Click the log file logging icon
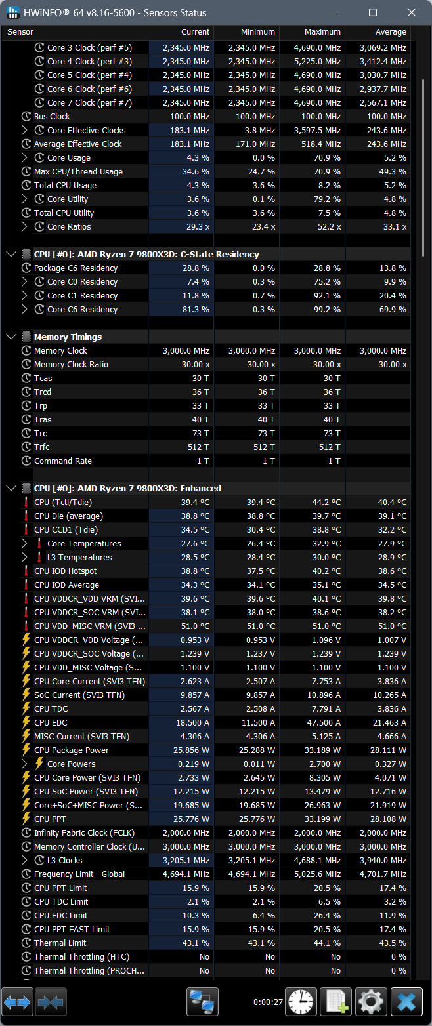432x1026 pixels. point(336,1002)
